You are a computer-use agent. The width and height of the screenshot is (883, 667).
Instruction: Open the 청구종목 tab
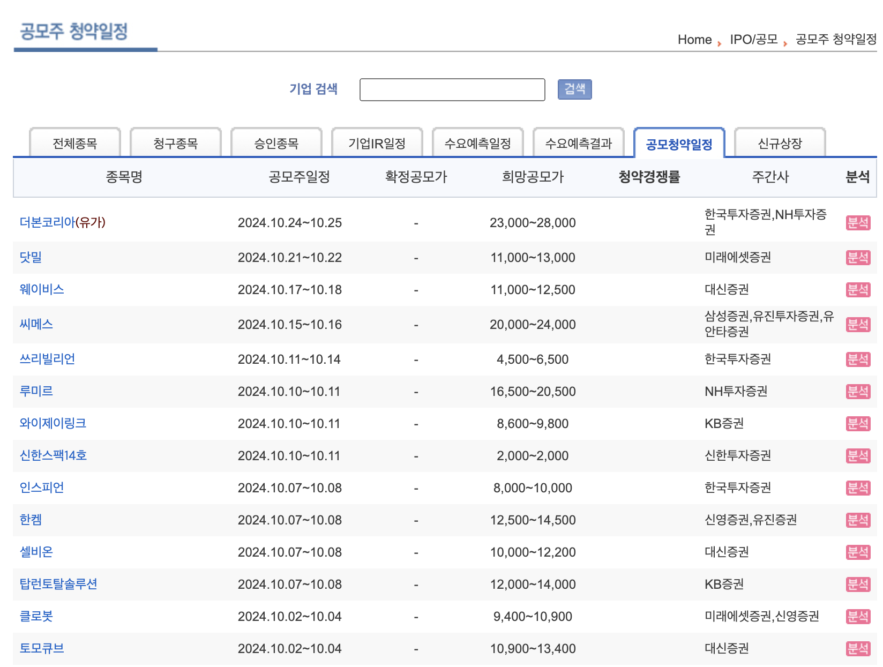176,143
